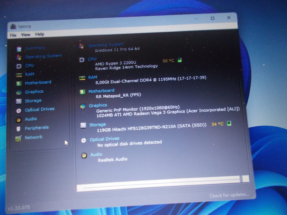Viewport: 287px width, 215px height.
Task: Click the Realtek Audio text
Action: pyautogui.click(x=113, y=159)
